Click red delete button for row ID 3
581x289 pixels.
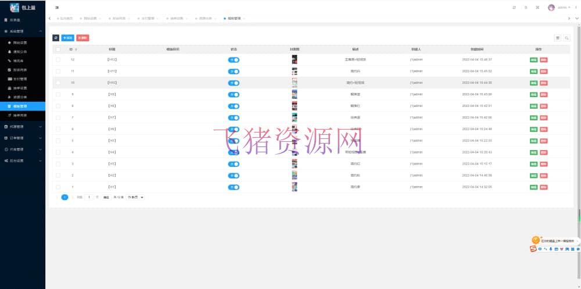pos(544,164)
